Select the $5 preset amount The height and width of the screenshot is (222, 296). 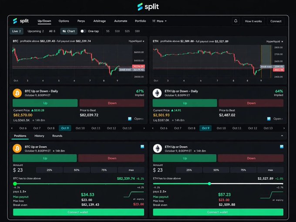click(108, 31)
